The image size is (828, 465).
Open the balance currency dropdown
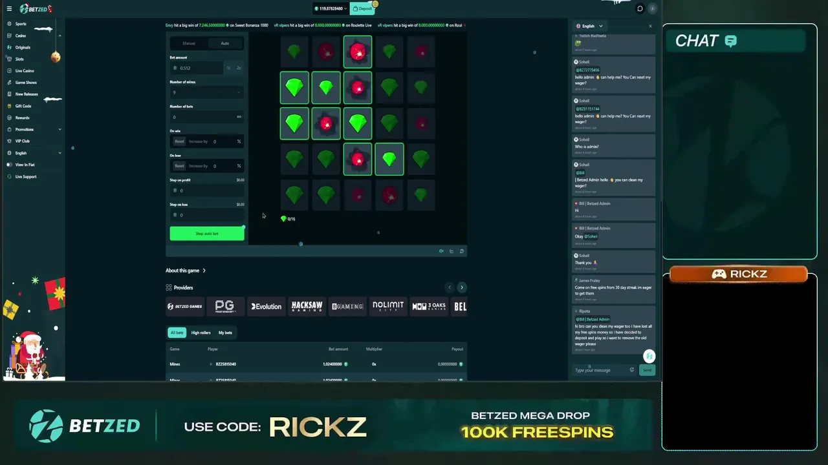pyautogui.click(x=331, y=8)
